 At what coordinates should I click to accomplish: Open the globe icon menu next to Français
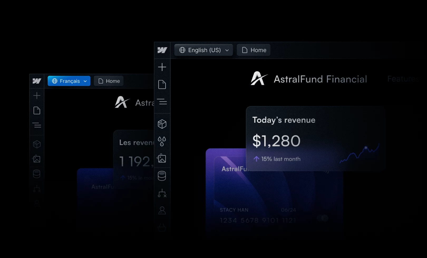(55, 81)
